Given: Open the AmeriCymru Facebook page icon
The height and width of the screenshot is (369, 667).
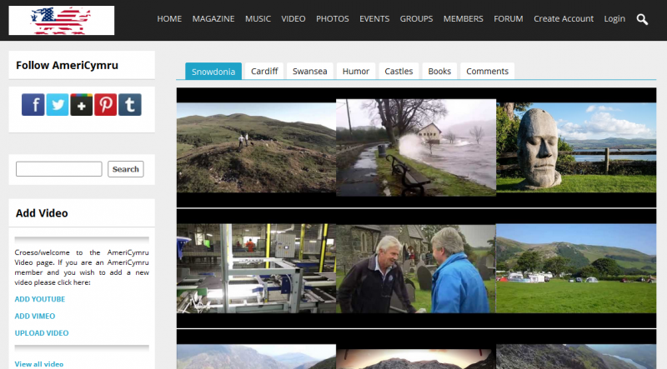Looking at the screenshot, I should (33, 105).
